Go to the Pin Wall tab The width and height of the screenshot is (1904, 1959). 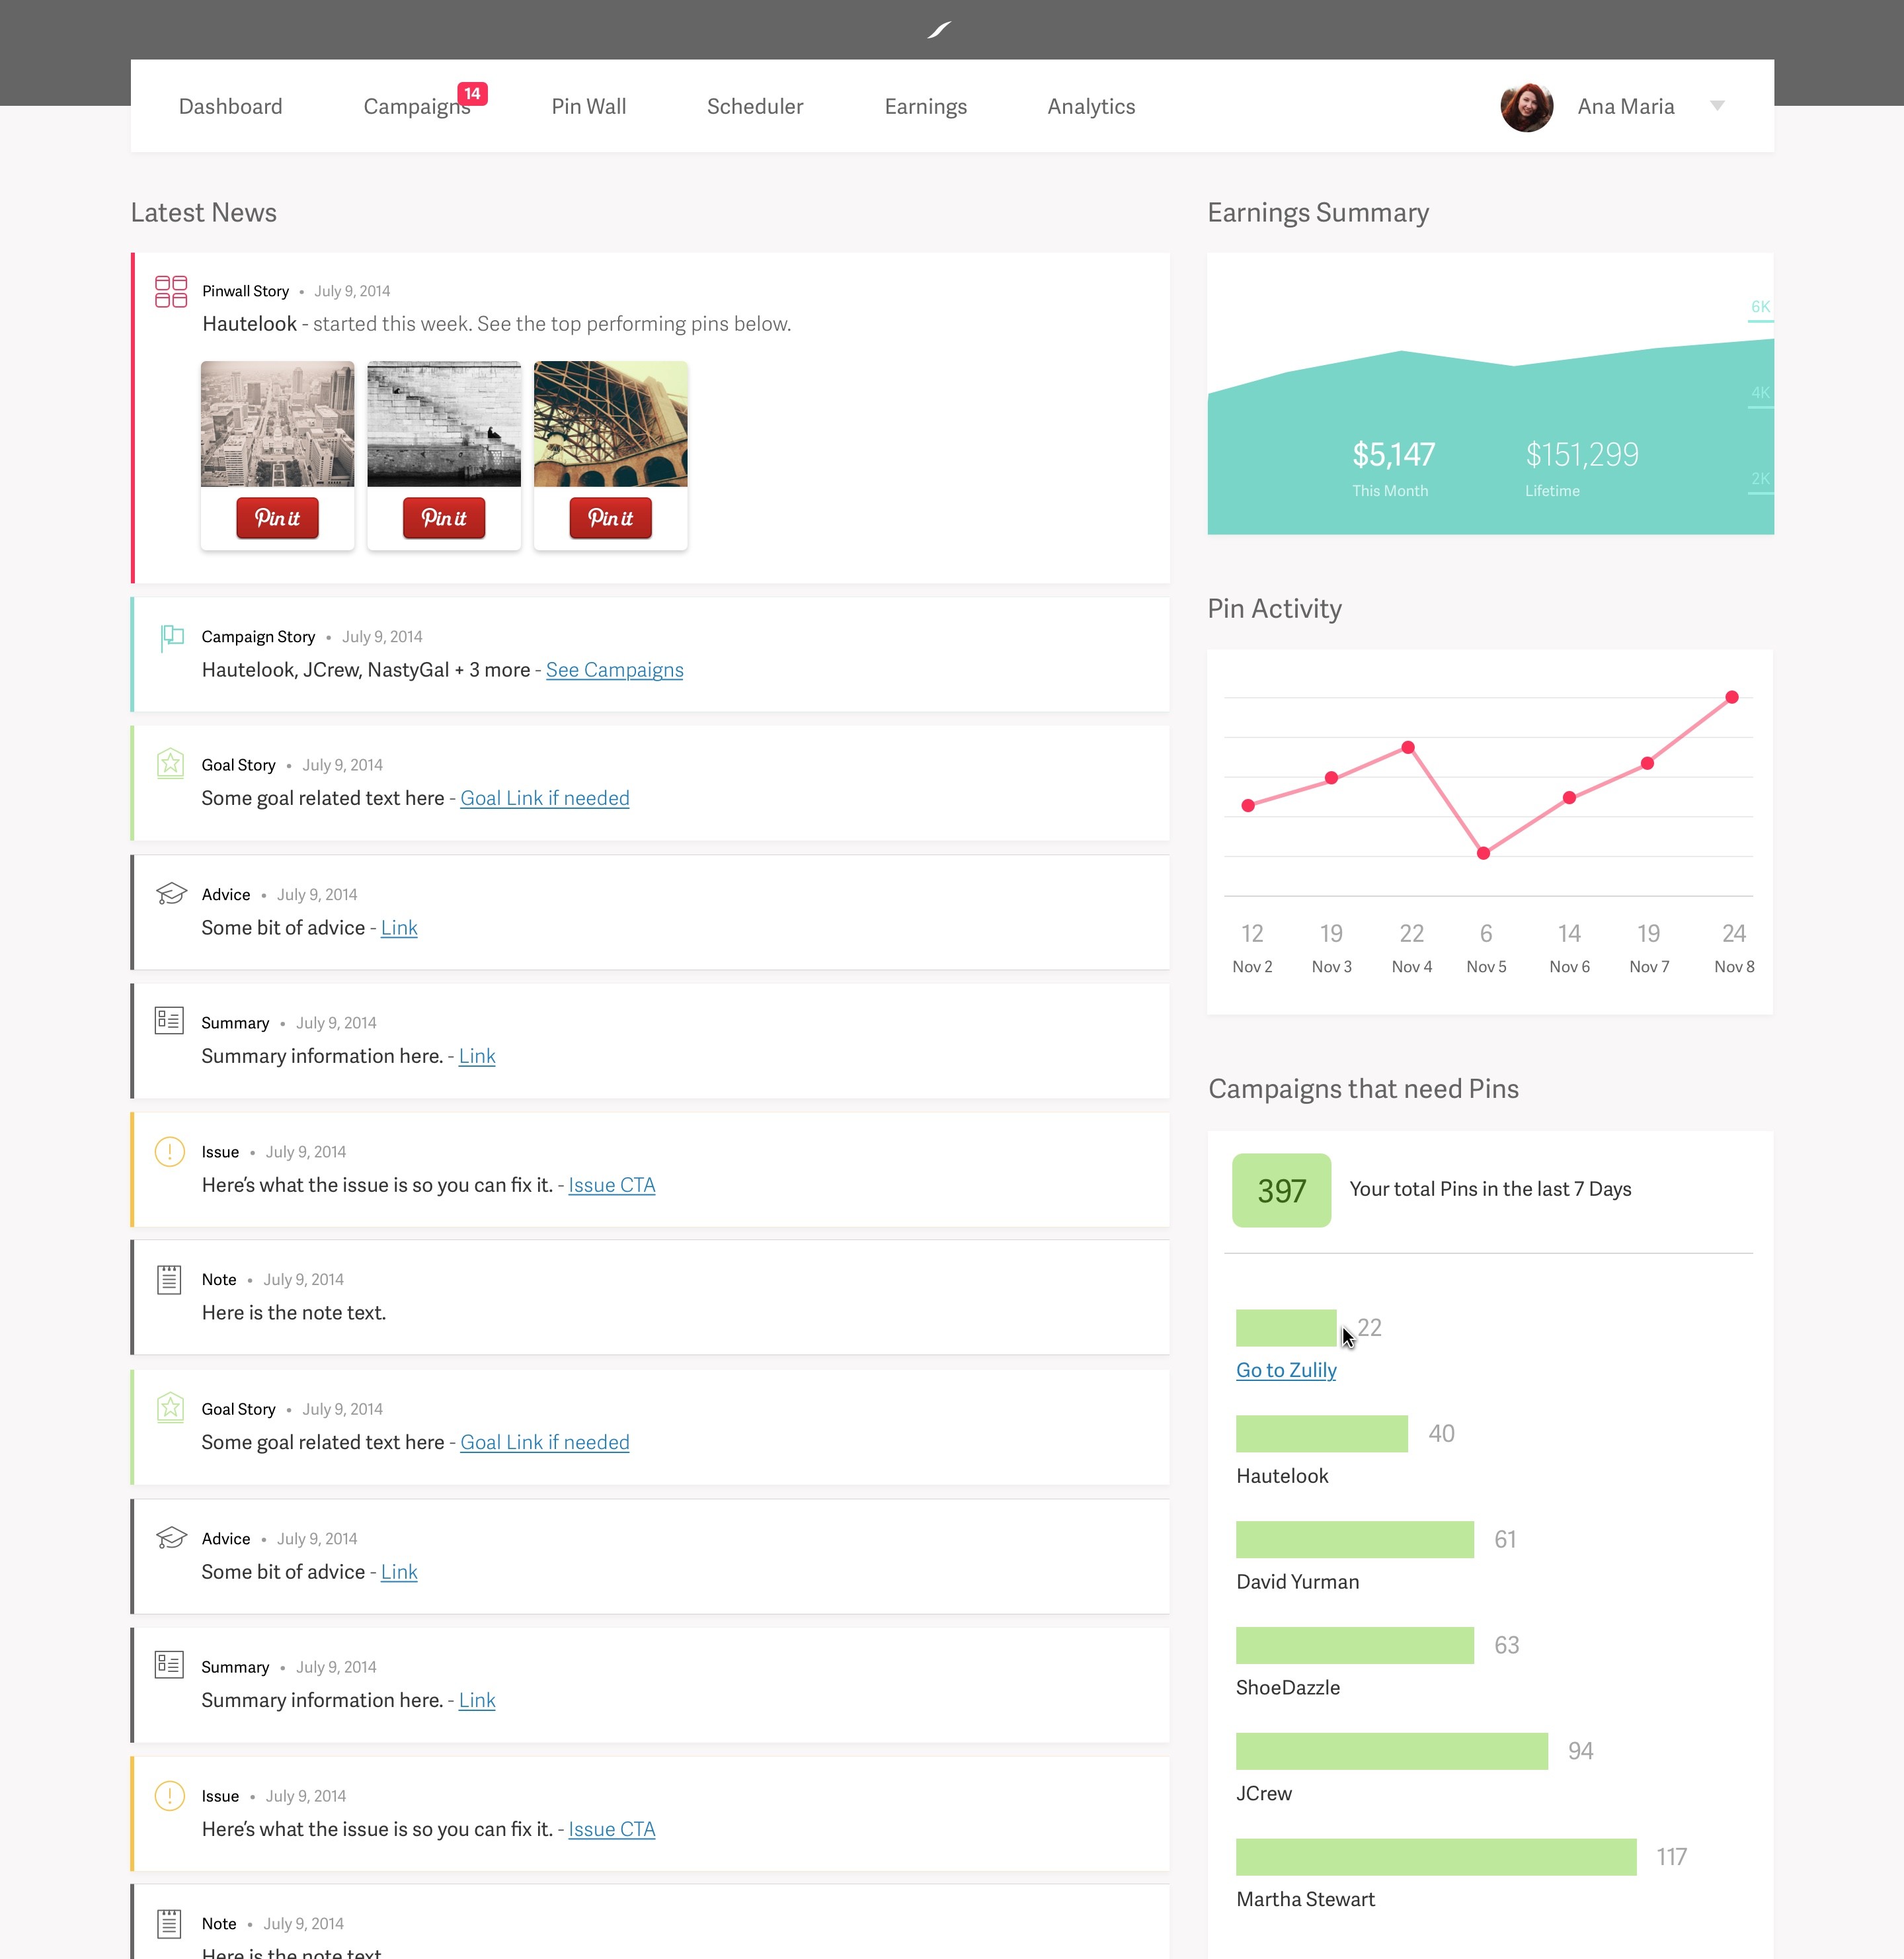coord(588,106)
